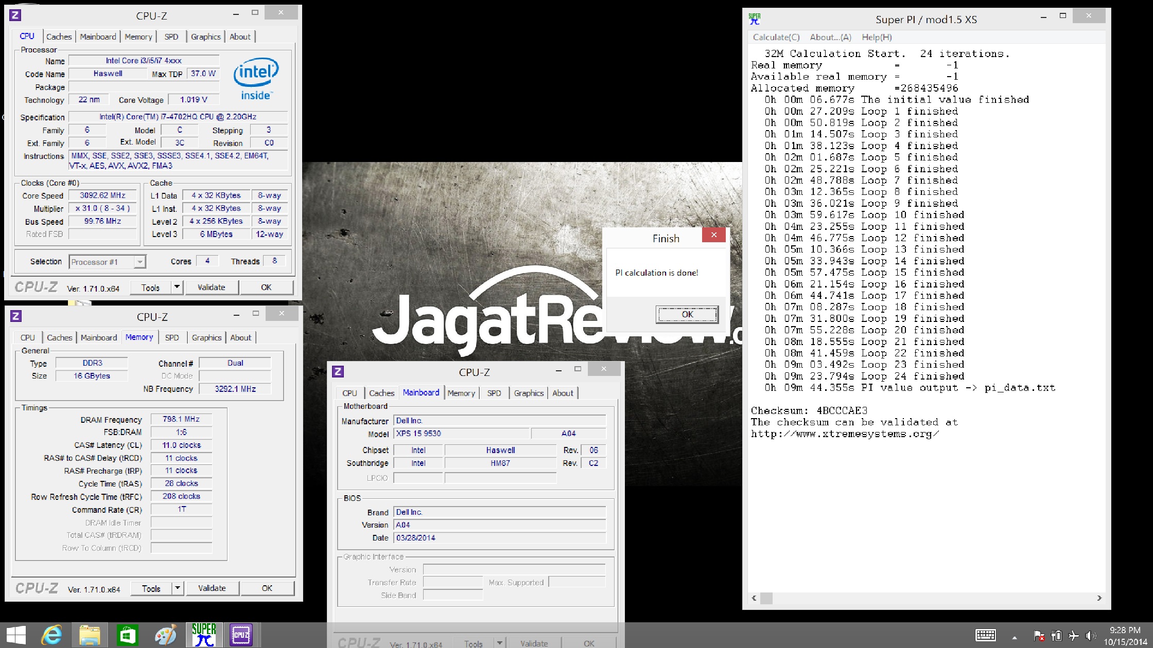Open volume speaker tray icon
1153x648 pixels.
pos(1090,636)
